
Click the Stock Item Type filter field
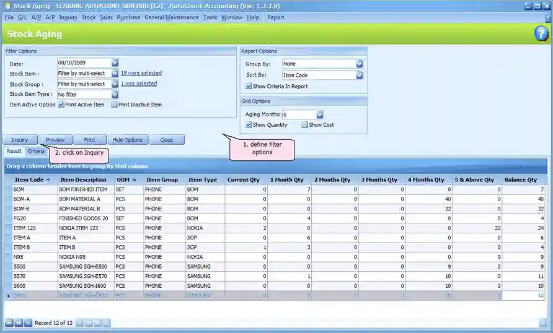84,94
